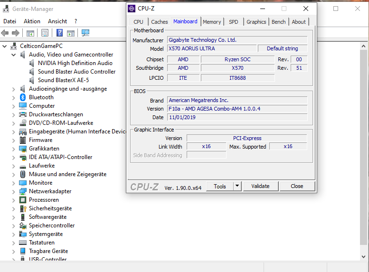
Task: Open the Tools dropdown arrow in CPU-Z
Action: (237, 186)
